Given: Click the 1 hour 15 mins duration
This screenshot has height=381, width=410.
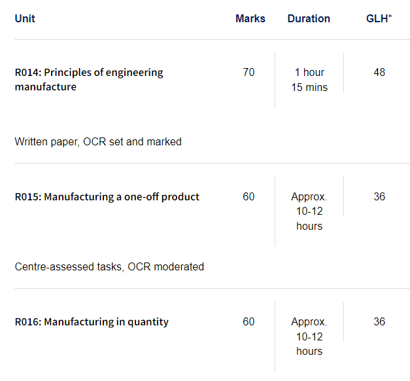Looking at the screenshot, I should point(309,80).
